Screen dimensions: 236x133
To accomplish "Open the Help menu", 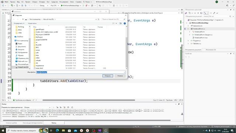I will (79, 2).
